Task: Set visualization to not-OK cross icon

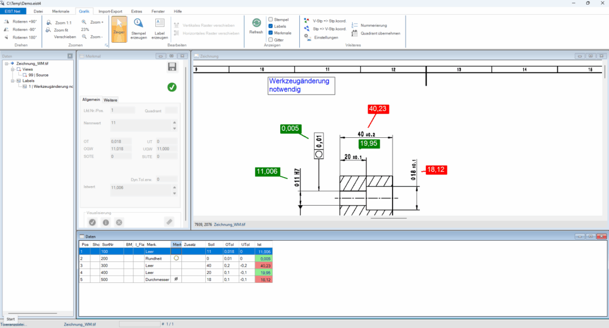Action: (x=119, y=222)
